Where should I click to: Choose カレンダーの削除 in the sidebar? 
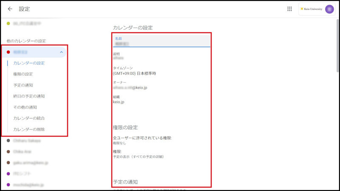pos(29,129)
